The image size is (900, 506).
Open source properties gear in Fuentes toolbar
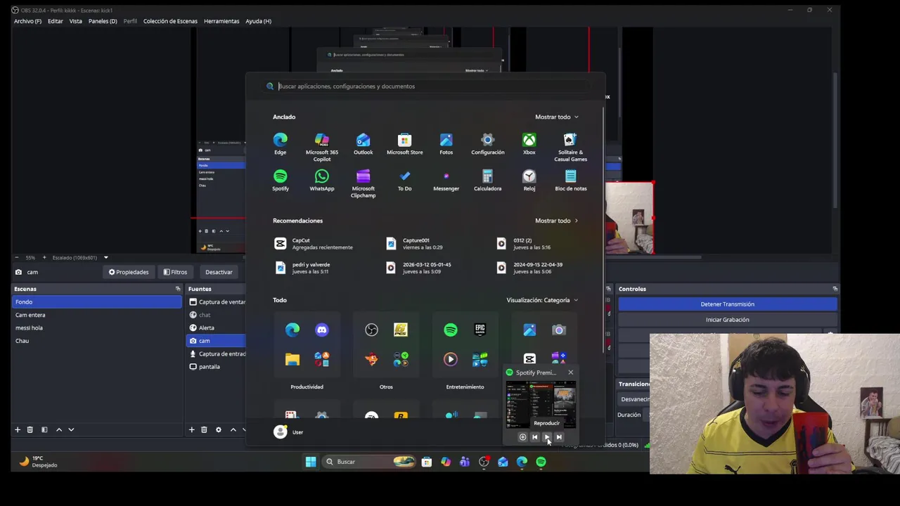(x=218, y=429)
